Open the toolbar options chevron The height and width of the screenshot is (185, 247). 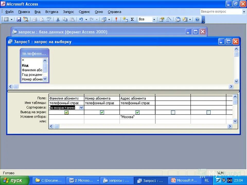point(203,20)
